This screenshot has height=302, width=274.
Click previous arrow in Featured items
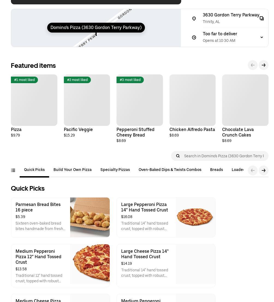pos(252,65)
